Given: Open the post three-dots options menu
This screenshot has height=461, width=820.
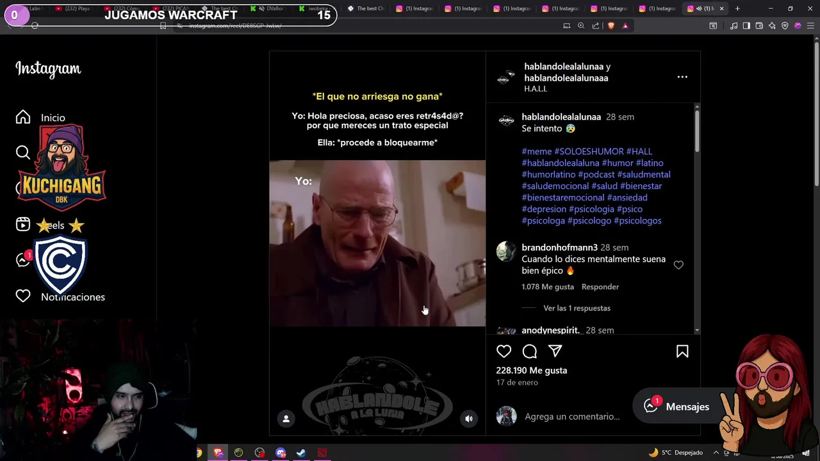Looking at the screenshot, I should pos(682,77).
